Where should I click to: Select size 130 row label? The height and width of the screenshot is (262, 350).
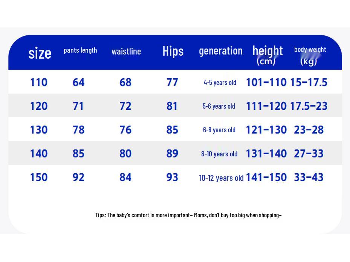[39, 130]
